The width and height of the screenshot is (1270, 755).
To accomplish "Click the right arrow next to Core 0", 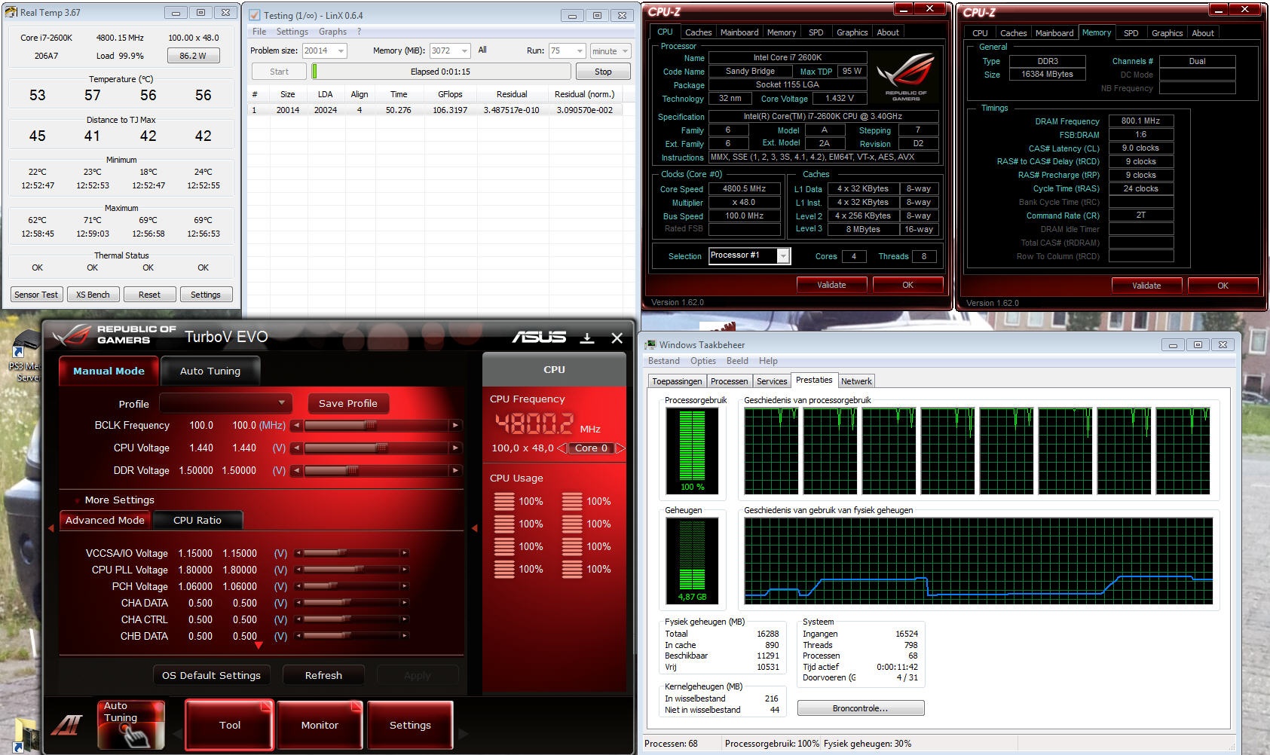I will point(620,448).
